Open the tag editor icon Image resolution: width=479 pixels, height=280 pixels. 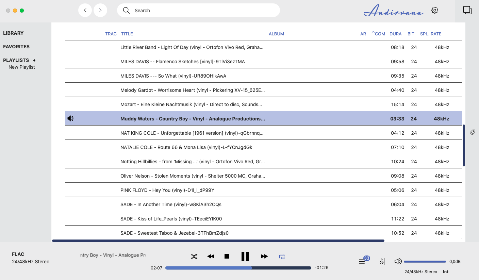(473, 132)
